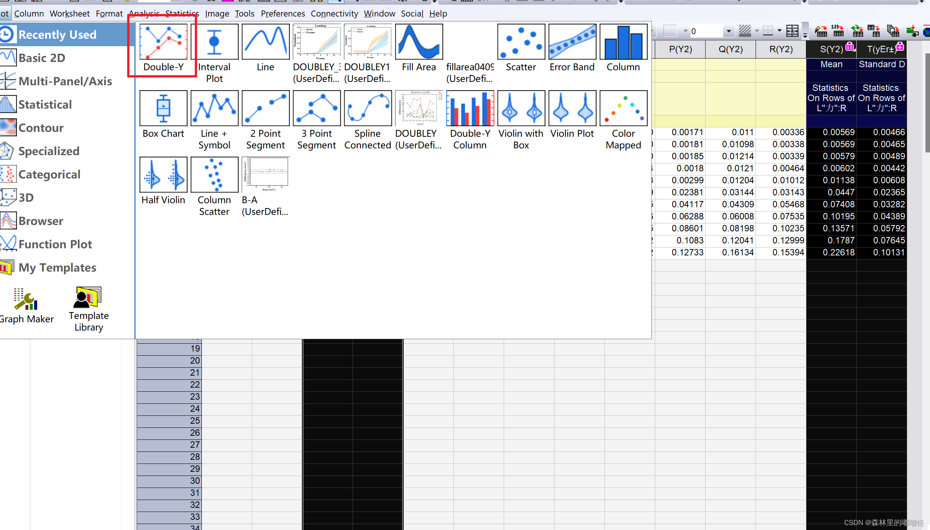Open the Statistical plot category
Image resolution: width=930 pixels, height=530 pixels.
click(x=45, y=104)
